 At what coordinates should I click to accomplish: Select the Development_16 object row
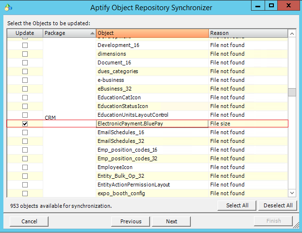click(152, 46)
